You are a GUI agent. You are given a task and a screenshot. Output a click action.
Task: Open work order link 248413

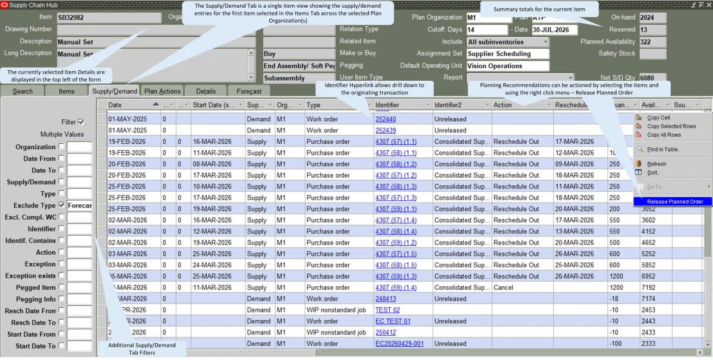click(x=386, y=299)
